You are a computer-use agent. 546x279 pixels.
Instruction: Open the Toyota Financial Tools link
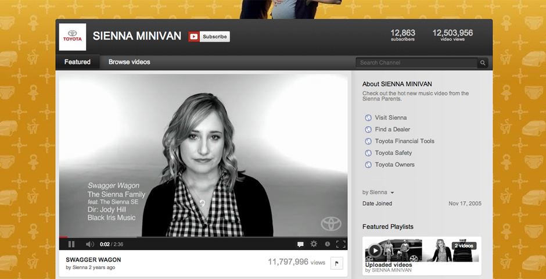click(405, 141)
